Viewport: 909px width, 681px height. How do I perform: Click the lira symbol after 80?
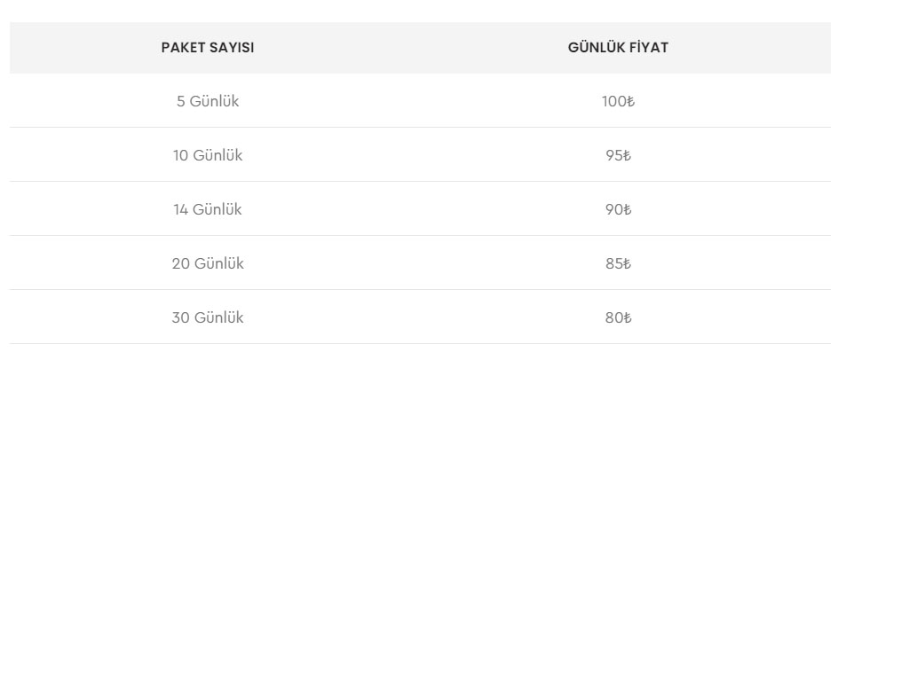click(x=628, y=318)
